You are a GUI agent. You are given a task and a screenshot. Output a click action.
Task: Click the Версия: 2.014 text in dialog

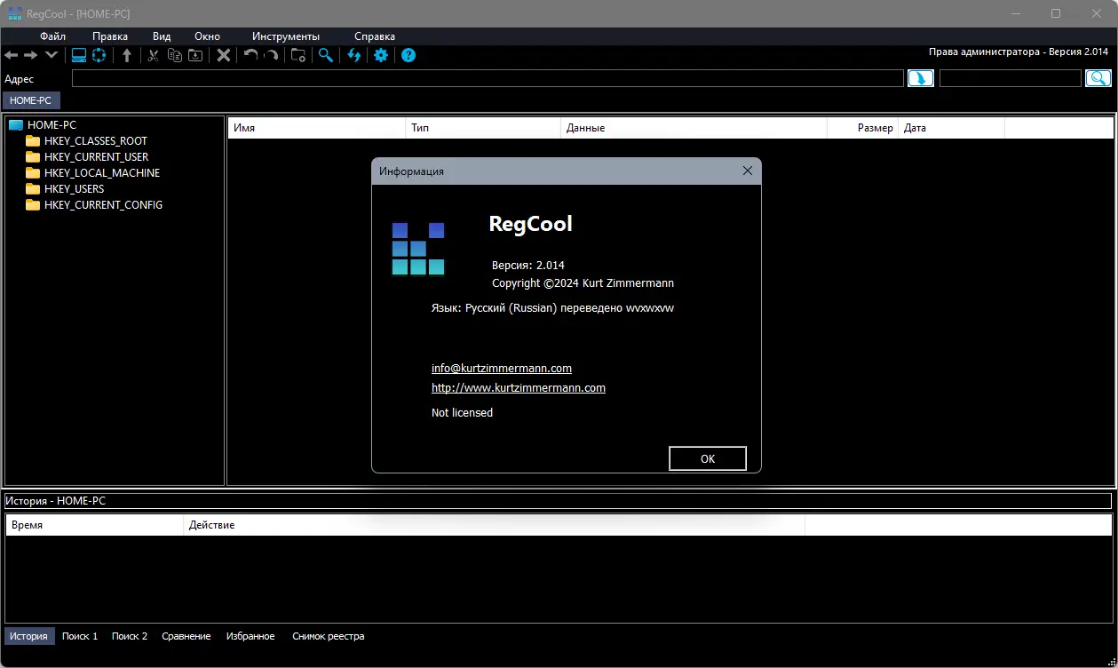tap(528, 265)
